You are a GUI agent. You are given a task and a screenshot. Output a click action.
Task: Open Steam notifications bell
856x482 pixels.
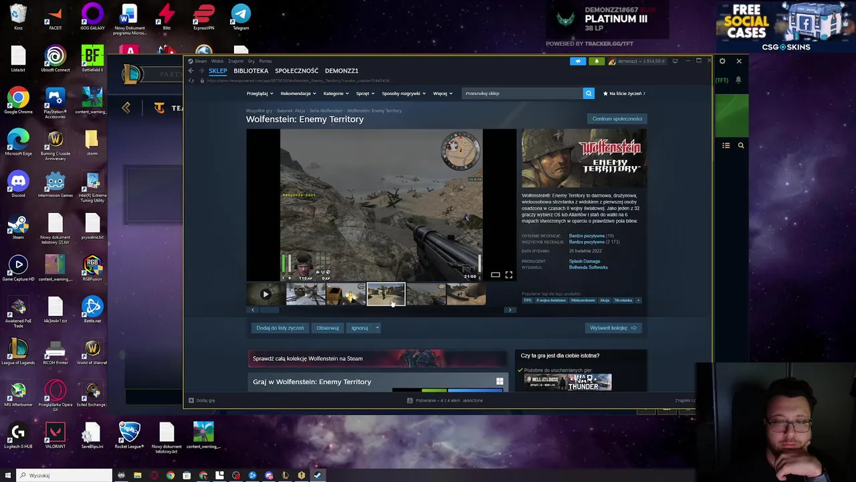pos(597,61)
